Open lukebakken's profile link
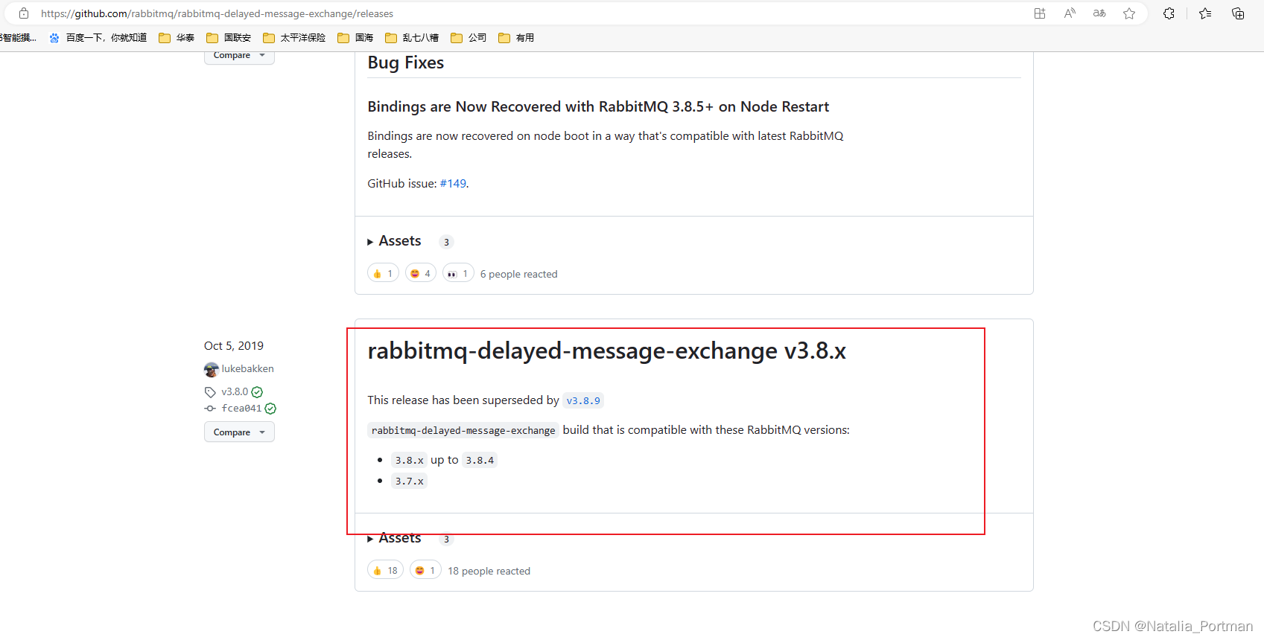The width and height of the screenshot is (1264, 640). [x=247, y=369]
